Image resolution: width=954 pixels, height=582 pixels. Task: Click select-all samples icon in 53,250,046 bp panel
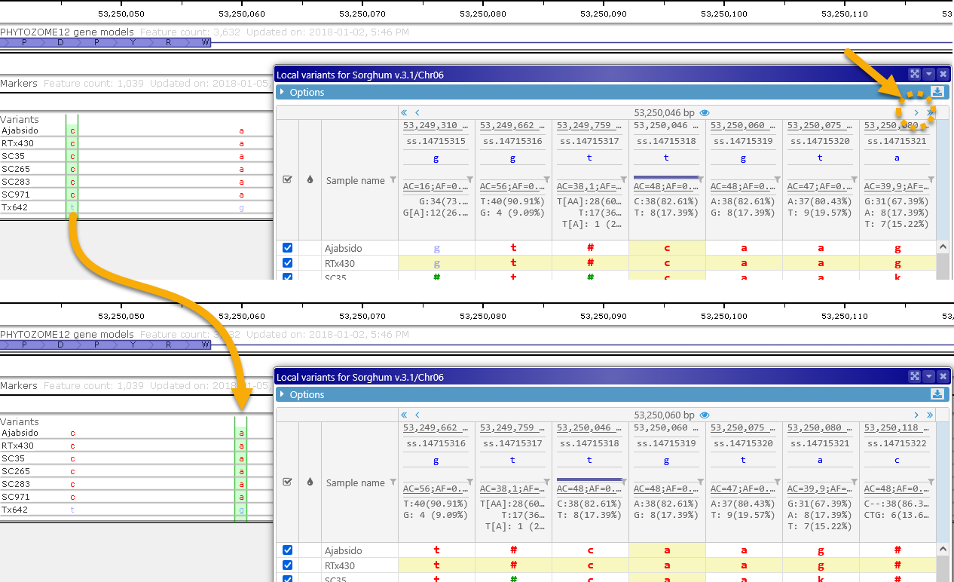(x=286, y=180)
